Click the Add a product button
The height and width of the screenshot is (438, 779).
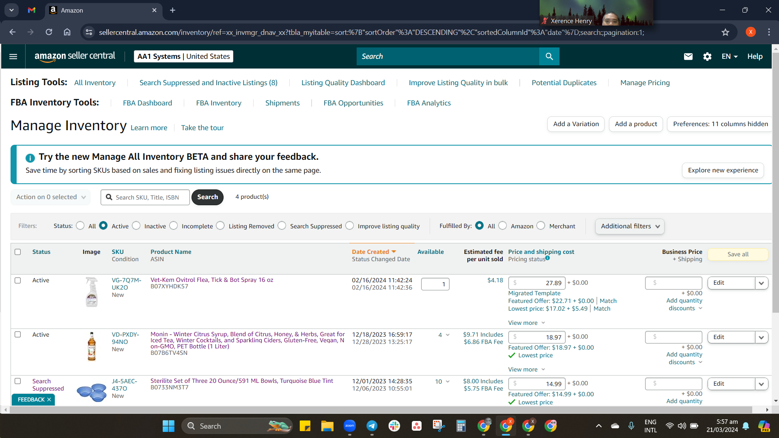click(x=636, y=124)
